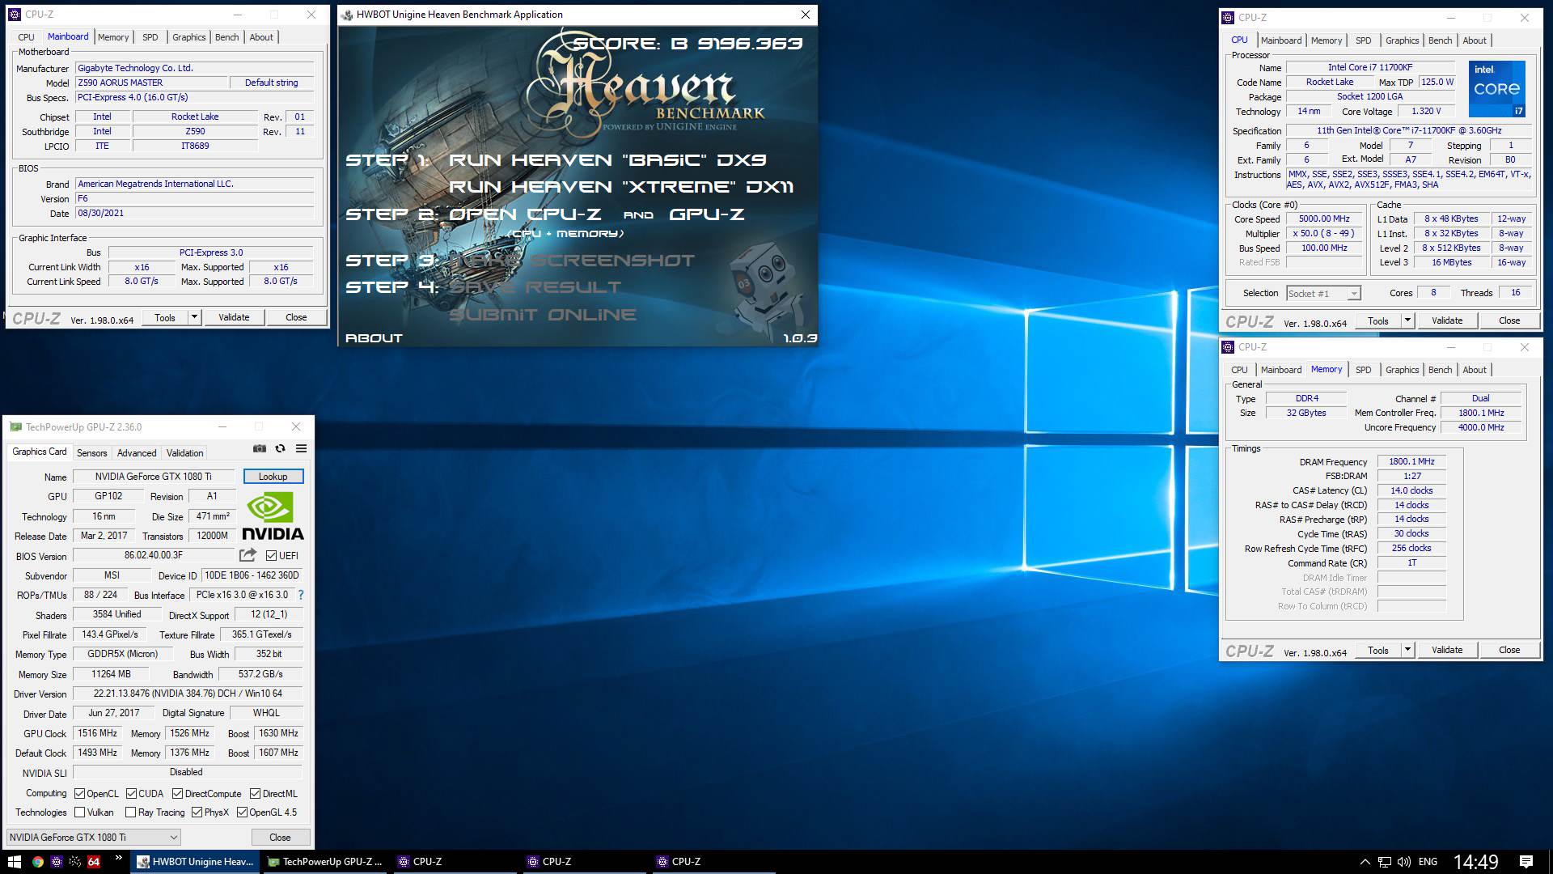
Task: Click the DRAM Frequency 1800.1 MHz value
Action: coord(1411,461)
